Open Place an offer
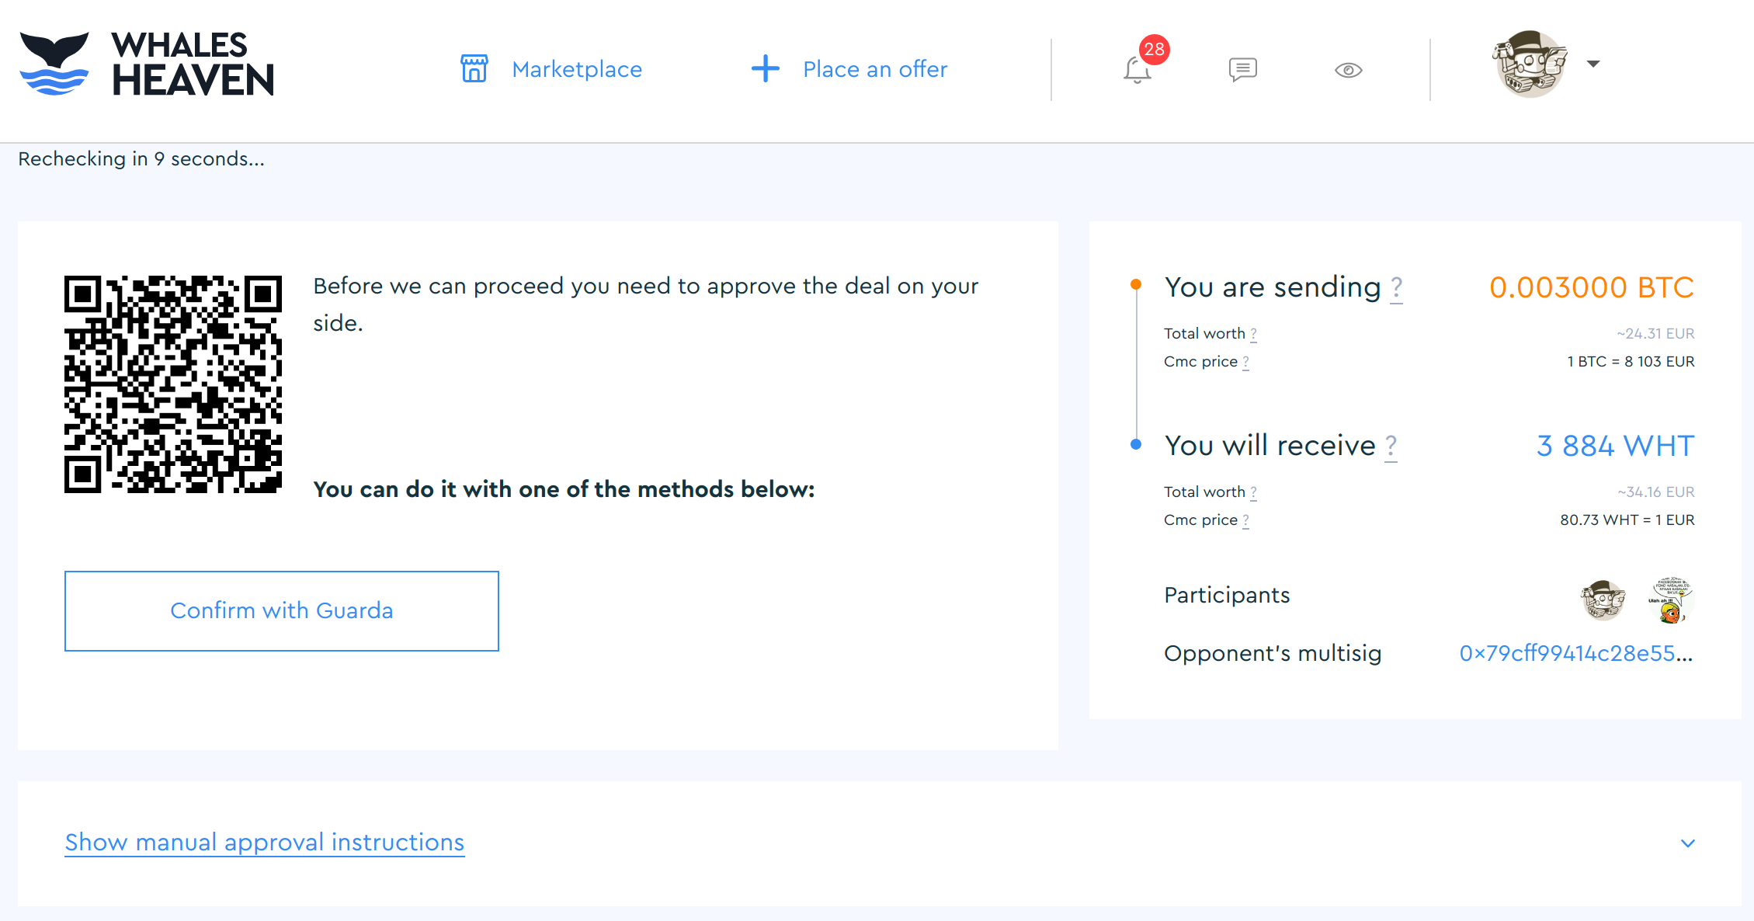Viewport: 1754px width, 921px height. click(875, 69)
